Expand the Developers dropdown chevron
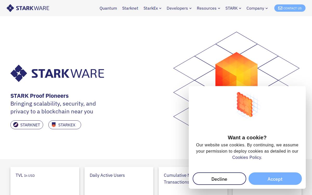 click(190, 8)
